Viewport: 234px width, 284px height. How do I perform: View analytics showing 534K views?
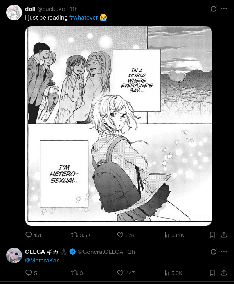(x=166, y=235)
